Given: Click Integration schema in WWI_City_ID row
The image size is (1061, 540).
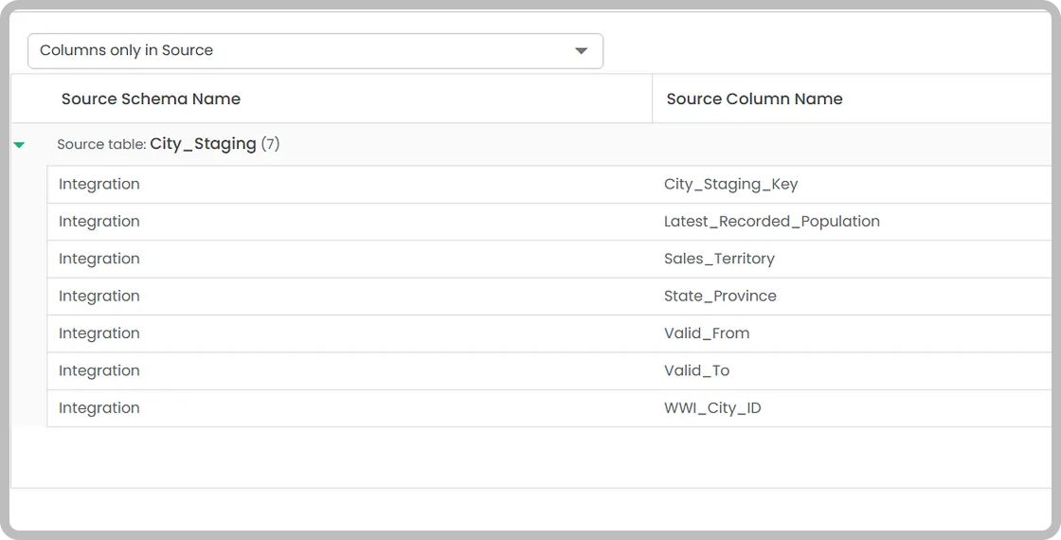Looking at the screenshot, I should coord(99,408).
